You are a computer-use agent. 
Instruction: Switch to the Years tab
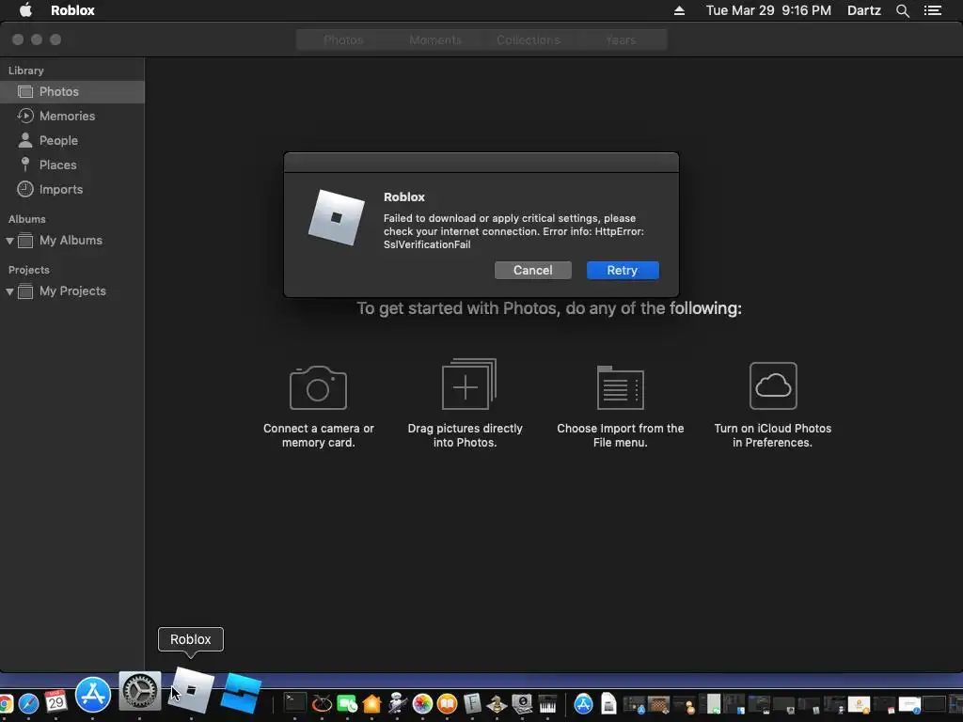coord(621,39)
